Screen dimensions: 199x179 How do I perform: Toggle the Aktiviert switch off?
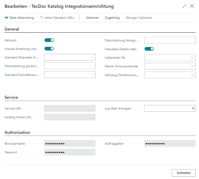click(x=49, y=40)
